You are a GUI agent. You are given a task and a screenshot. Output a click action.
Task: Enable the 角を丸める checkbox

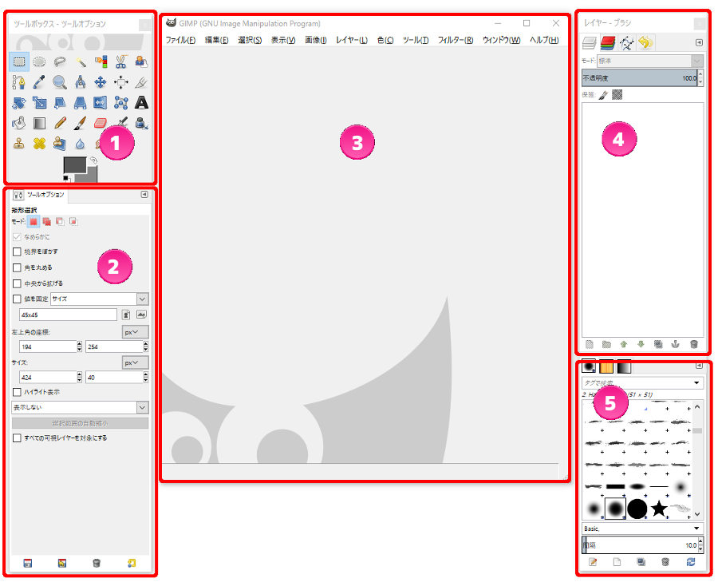pos(17,267)
